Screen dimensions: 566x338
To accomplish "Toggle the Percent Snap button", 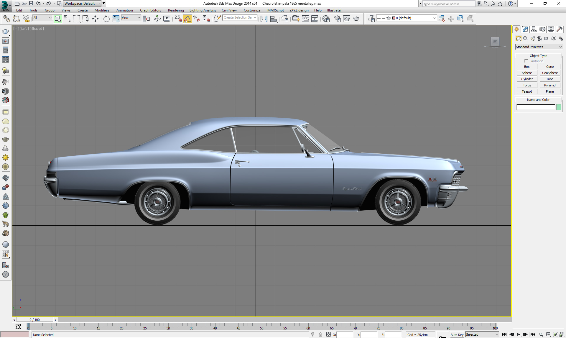I will pyautogui.click(x=197, y=19).
